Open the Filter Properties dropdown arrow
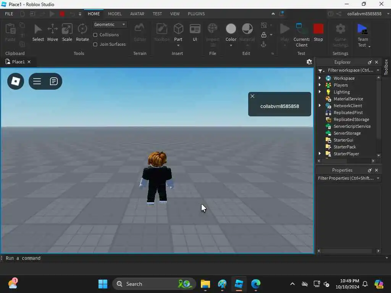391x293 pixels. (x=378, y=178)
